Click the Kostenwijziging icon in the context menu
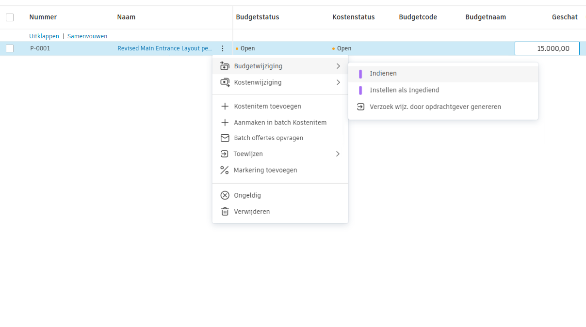 [x=225, y=82]
